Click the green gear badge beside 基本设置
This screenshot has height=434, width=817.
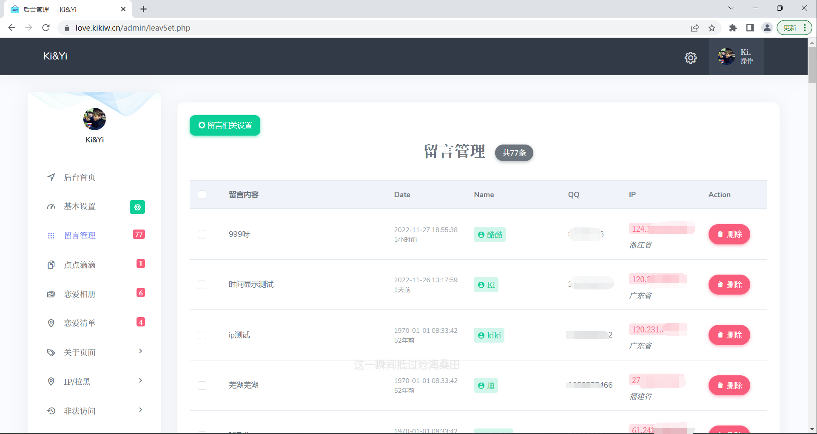point(137,207)
